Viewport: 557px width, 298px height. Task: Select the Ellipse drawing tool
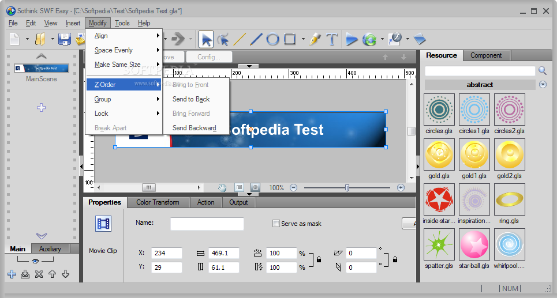[272, 39]
